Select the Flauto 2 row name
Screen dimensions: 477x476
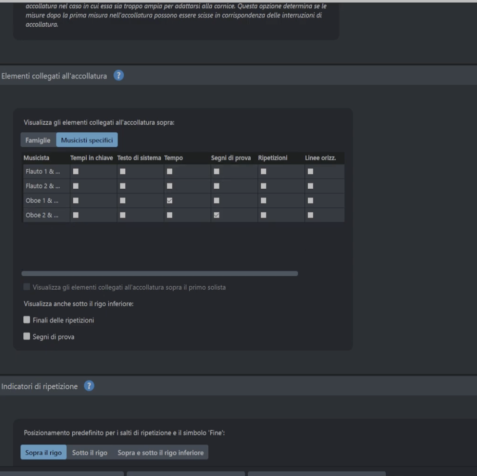point(46,186)
